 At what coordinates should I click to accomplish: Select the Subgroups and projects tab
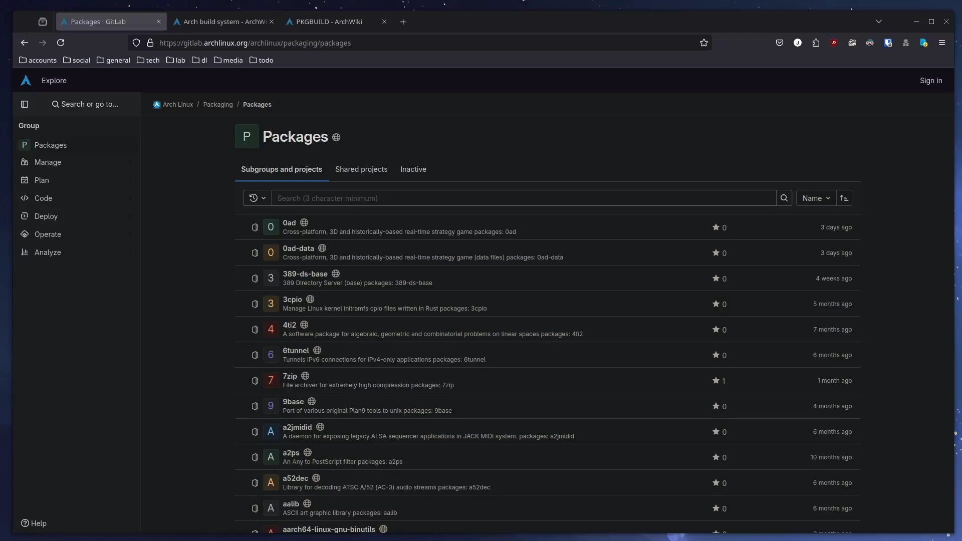coord(282,169)
